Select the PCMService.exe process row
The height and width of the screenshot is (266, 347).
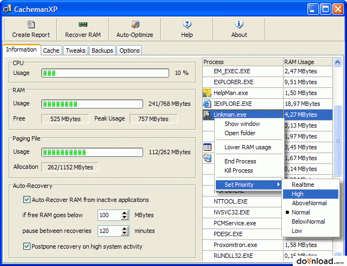(242, 223)
